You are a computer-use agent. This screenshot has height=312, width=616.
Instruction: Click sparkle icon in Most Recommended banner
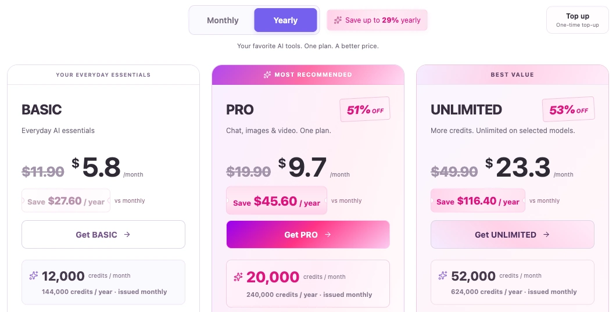267,75
